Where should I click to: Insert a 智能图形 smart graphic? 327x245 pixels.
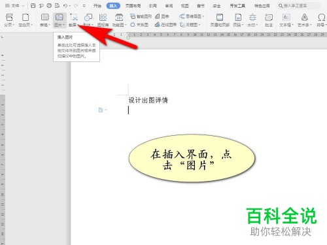point(141,16)
